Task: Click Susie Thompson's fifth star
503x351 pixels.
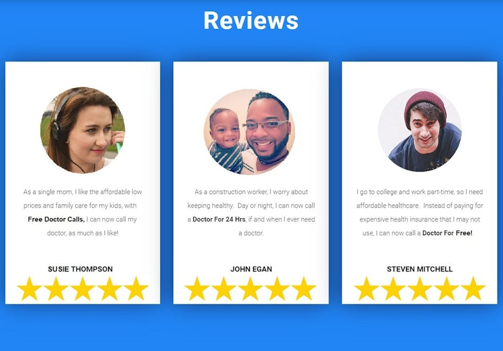Action: click(x=136, y=289)
